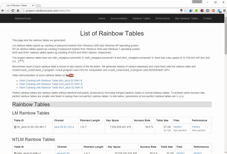
Task: Open the md5_ascii-32-95#1-8 video link
Action: (x=51, y=84)
